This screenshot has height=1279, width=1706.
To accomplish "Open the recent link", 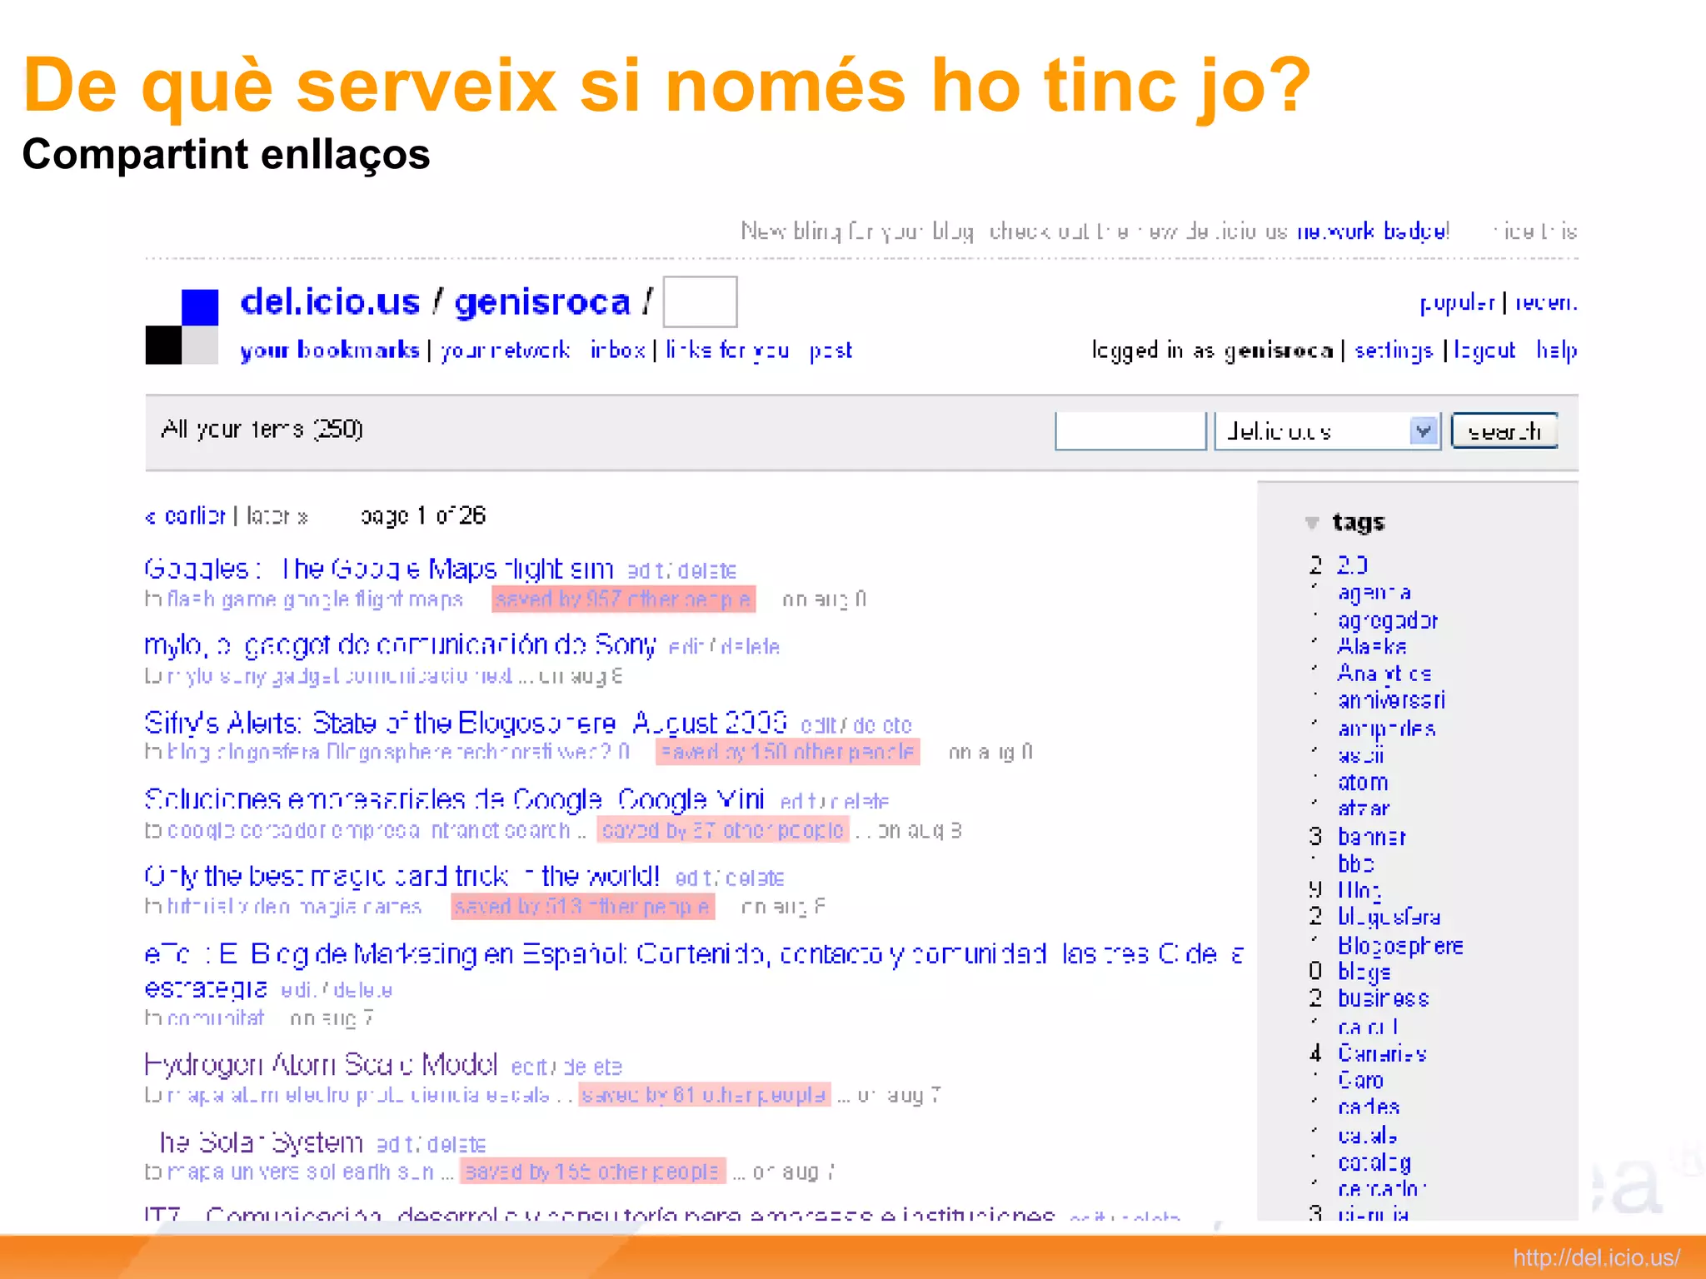I will tap(1545, 303).
